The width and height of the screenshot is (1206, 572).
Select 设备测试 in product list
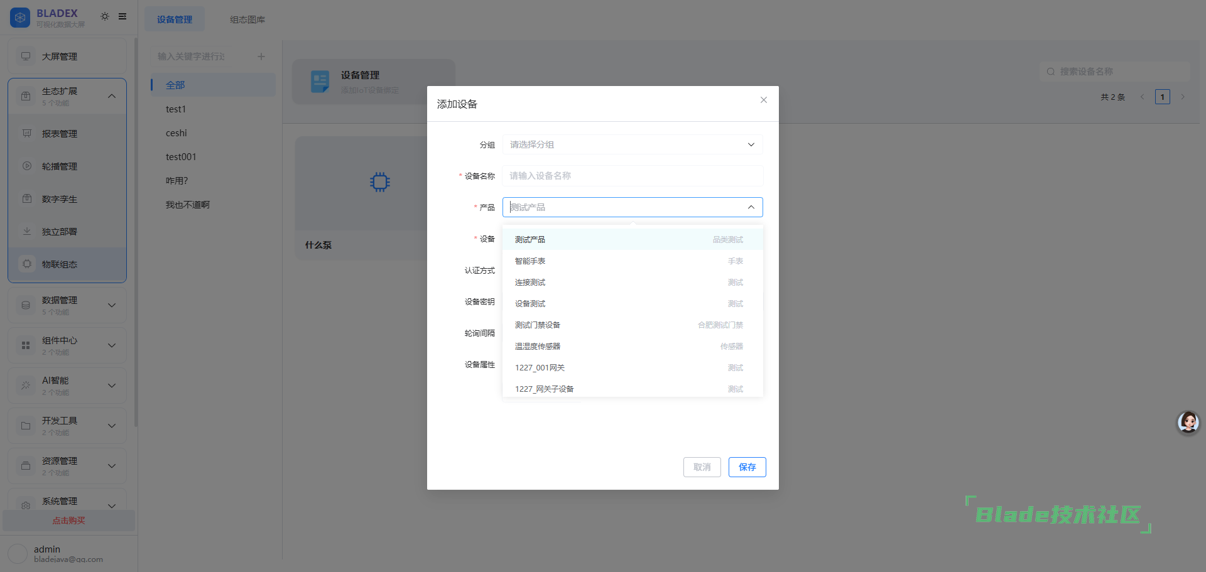point(633,303)
